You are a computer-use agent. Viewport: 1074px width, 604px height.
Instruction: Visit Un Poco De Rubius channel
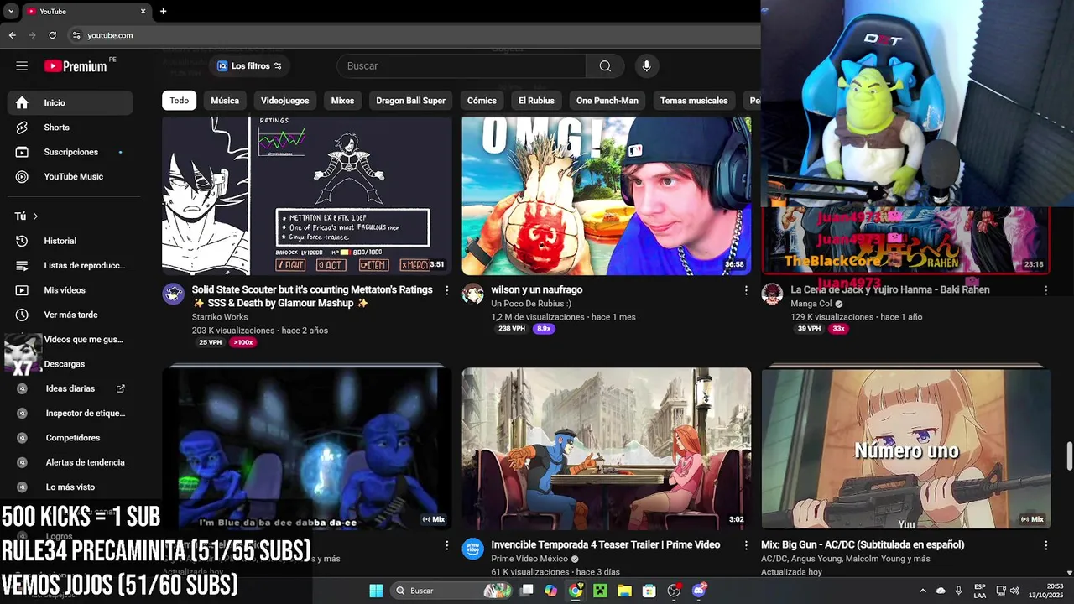[x=530, y=304]
